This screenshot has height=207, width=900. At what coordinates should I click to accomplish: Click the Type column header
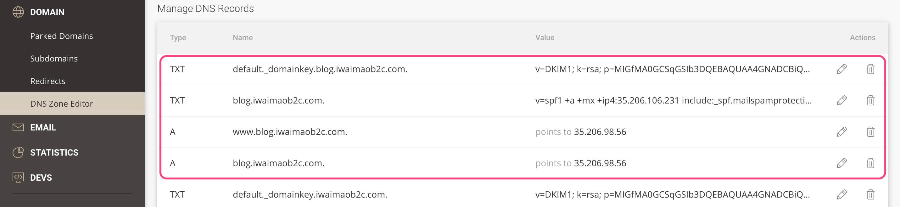click(x=178, y=38)
